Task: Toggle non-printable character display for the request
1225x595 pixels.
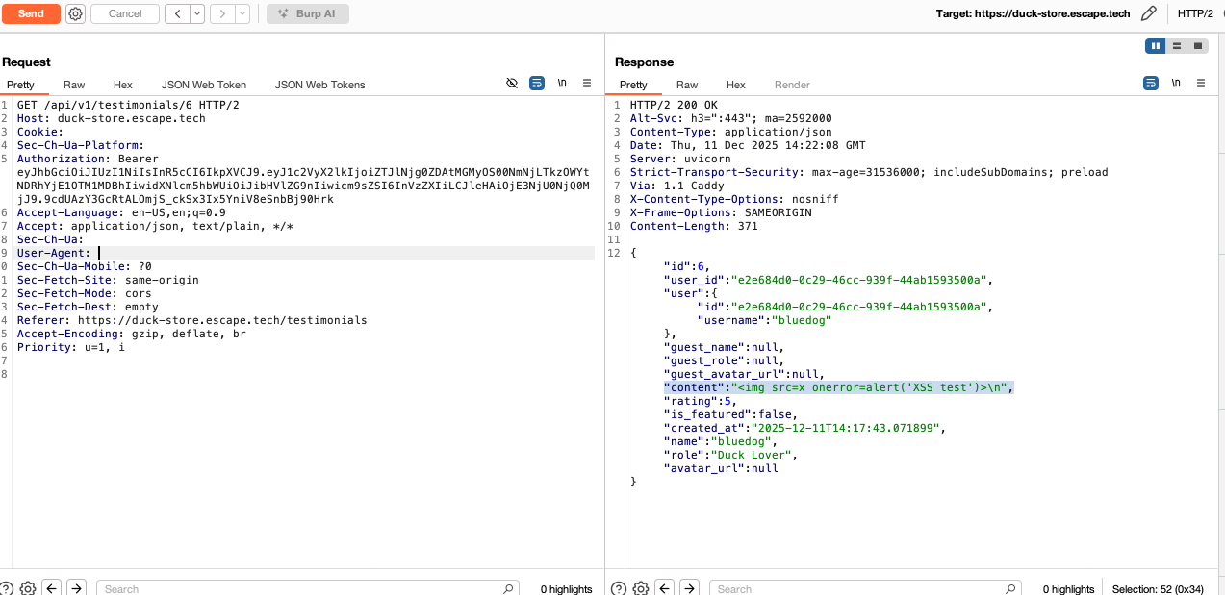Action: click(562, 83)
